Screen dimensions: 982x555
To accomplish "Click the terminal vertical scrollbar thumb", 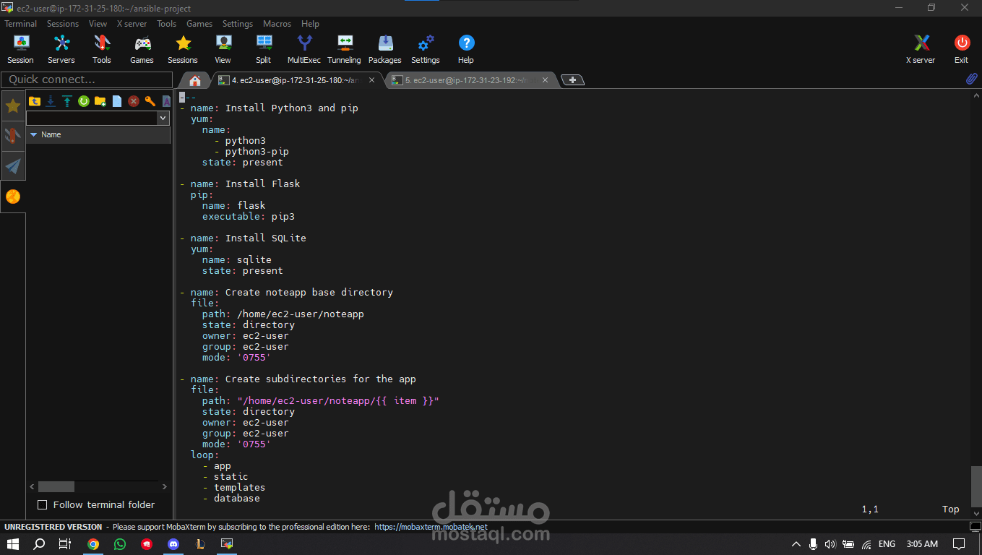I will click(976, 487).
